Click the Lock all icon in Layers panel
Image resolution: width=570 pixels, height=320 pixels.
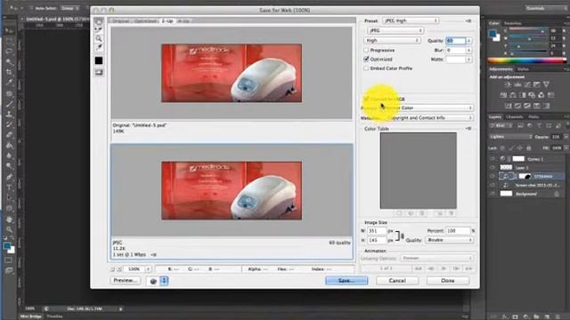click(x=529, y=148)
